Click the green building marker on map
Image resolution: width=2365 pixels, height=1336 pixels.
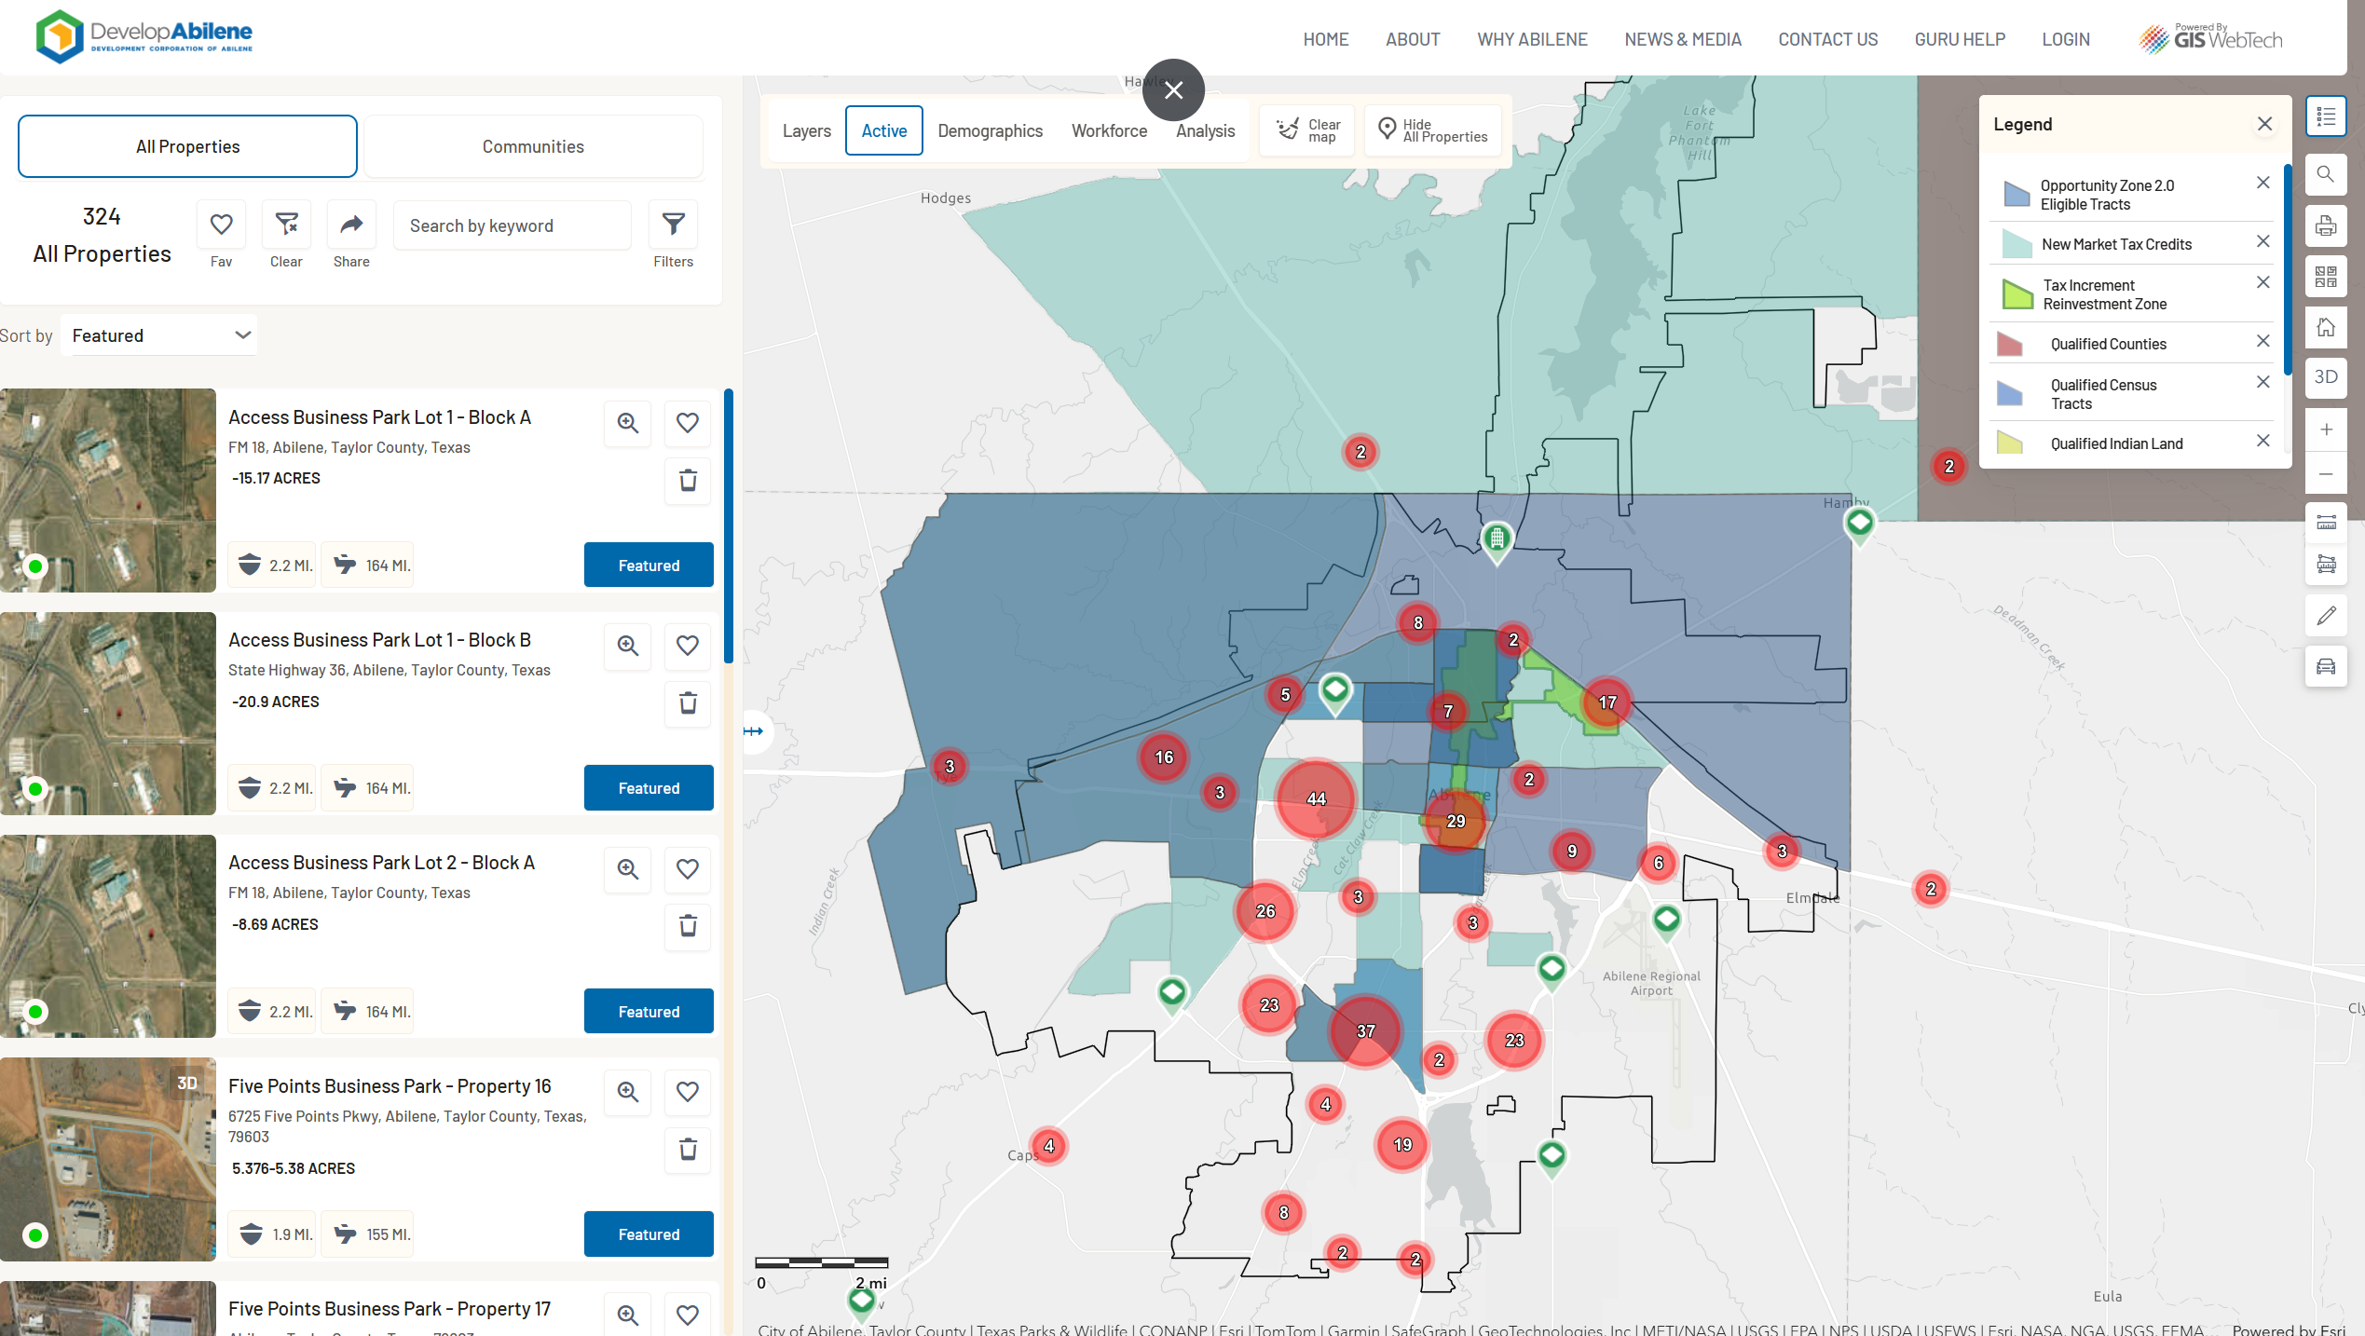pyautogui.click(x=1497, y=540)
